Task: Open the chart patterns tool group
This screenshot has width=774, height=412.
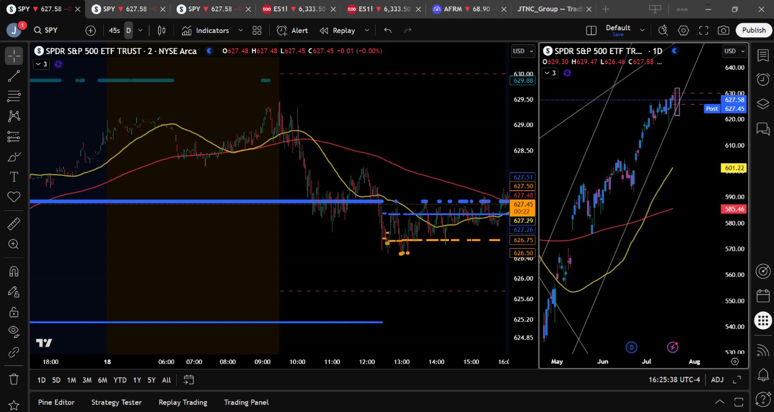Action: pyautogui.click(x=14, y=116)
